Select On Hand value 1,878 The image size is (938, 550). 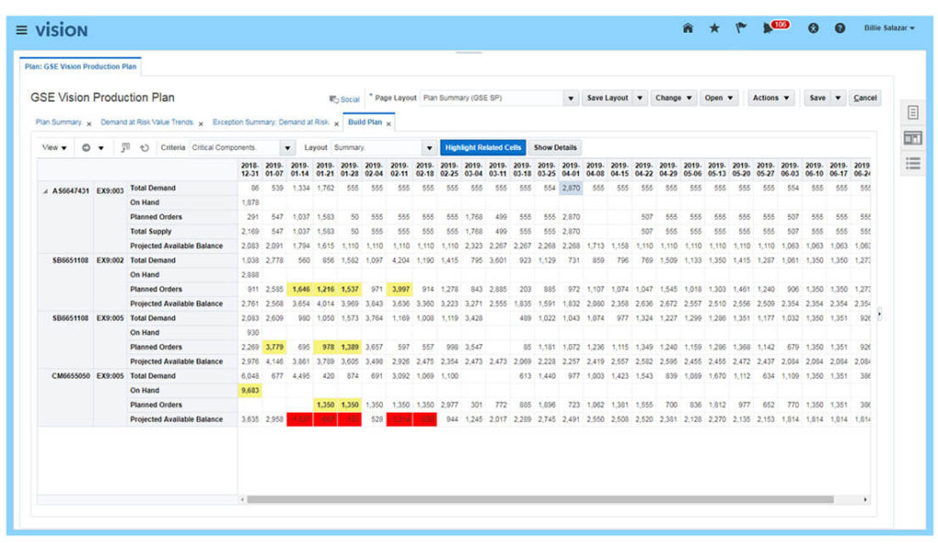pyautogui.click(x=250, y=202)
